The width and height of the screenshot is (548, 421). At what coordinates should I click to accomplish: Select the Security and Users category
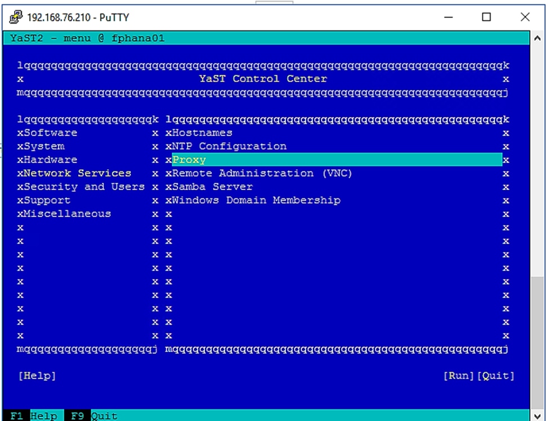[x=84, y=187]
